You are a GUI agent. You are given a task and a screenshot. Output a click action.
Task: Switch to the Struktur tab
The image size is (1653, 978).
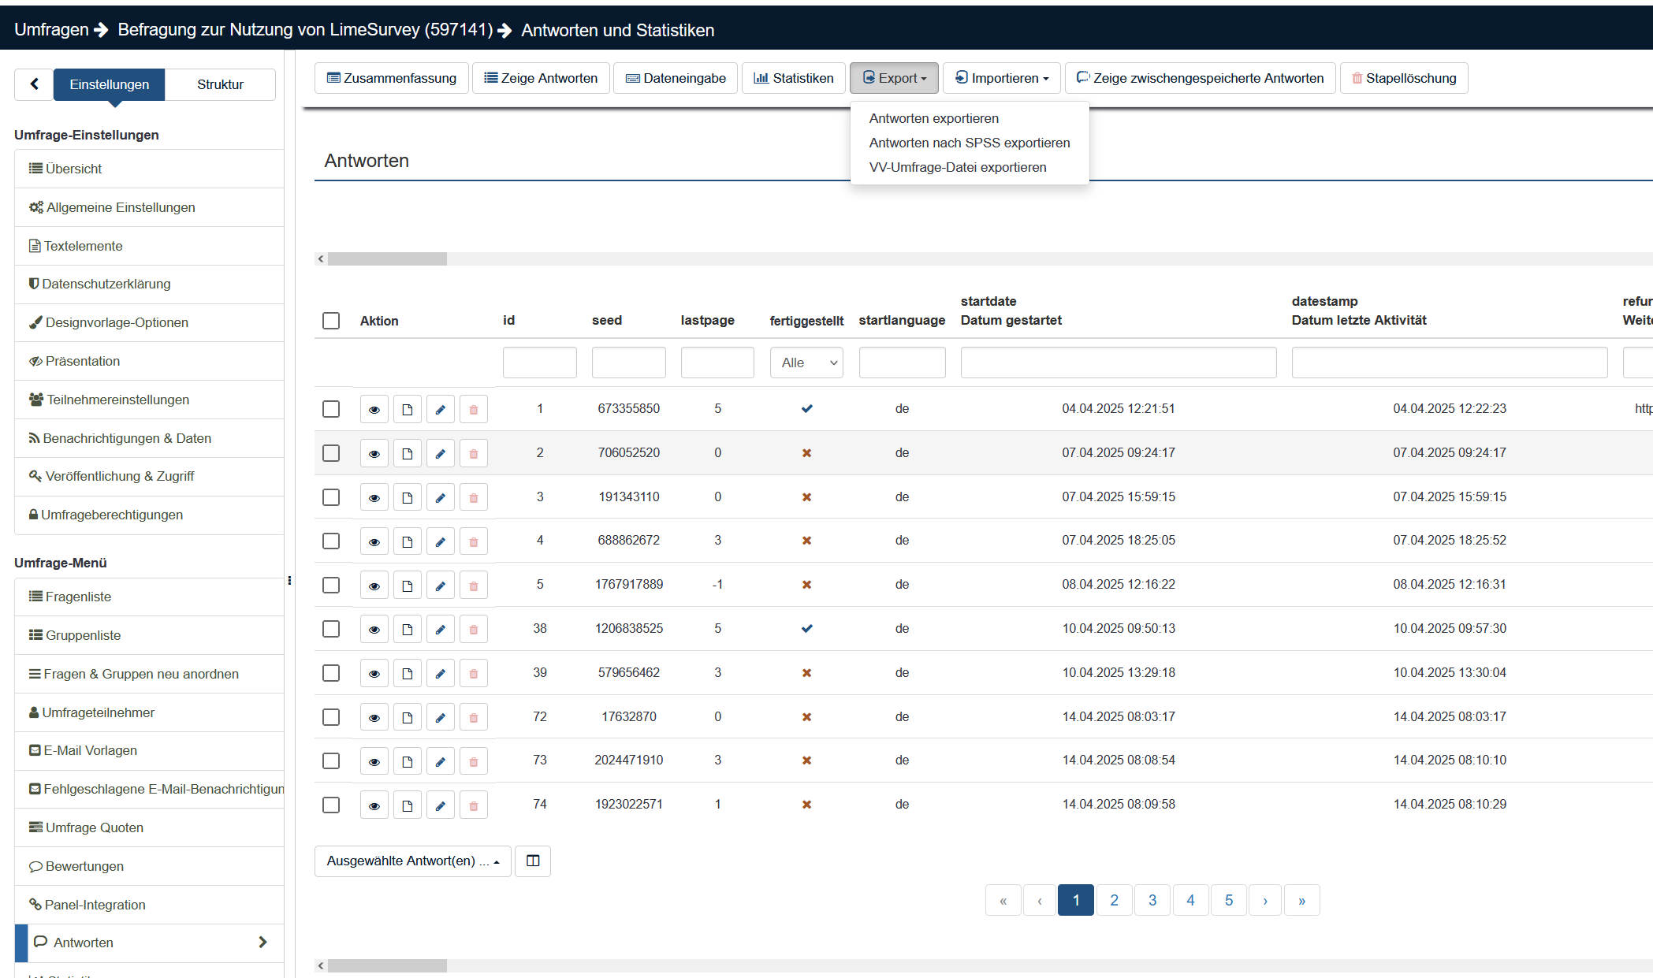coord(220,84)
